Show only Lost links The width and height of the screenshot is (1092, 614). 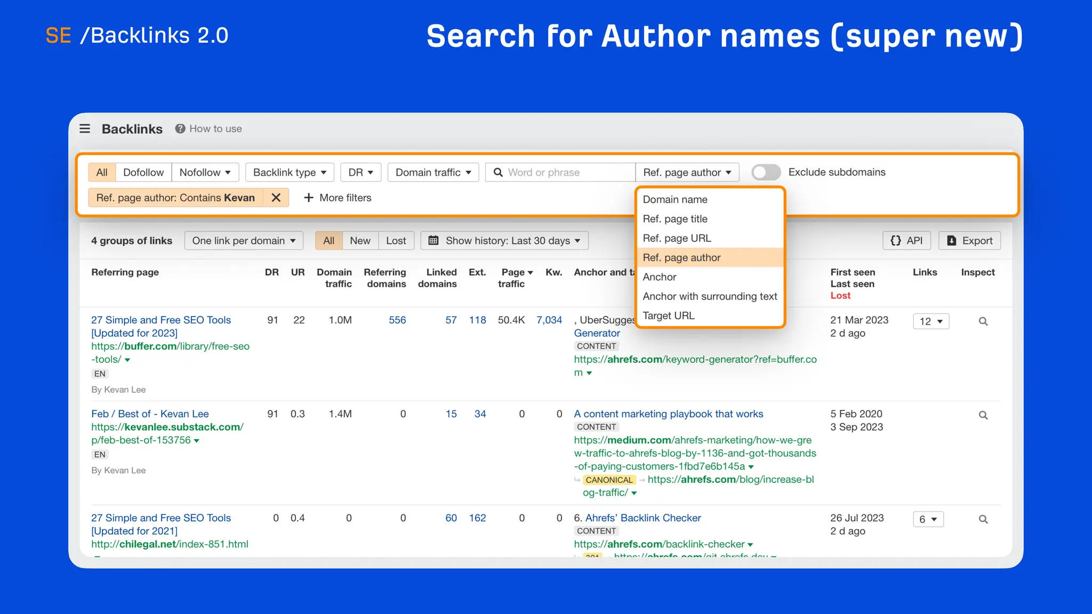[396, 240]
